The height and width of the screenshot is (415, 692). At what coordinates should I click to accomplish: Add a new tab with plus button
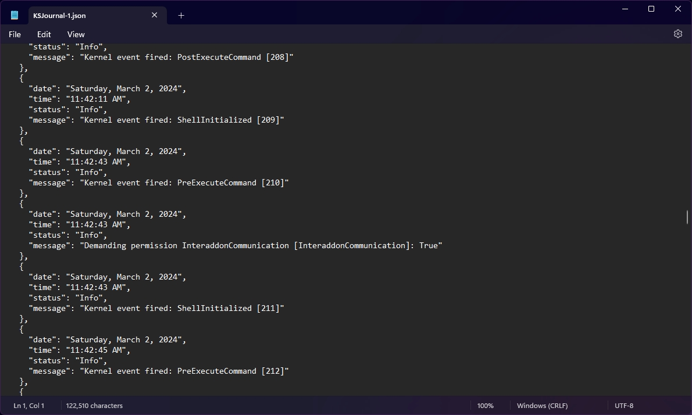(x=181, y=16)
